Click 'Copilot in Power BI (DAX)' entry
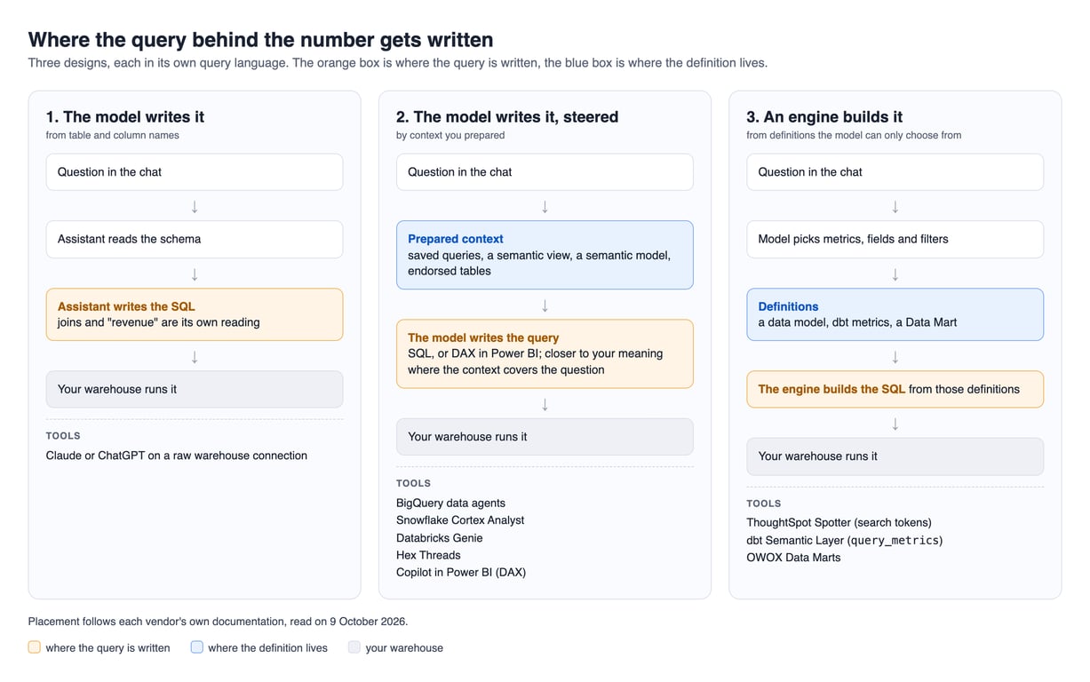The width and height of the screenshot is (1090, 682). point(461,573)
